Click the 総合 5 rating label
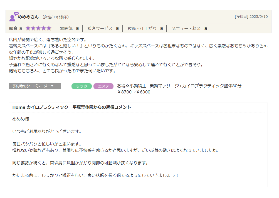 tap(16, 28)
